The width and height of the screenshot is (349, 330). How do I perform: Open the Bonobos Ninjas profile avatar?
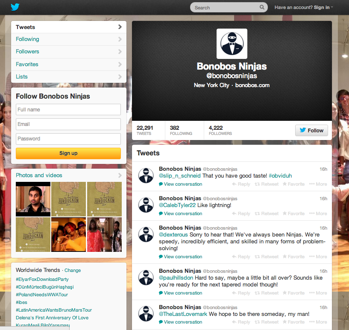(x=232, y=44)
